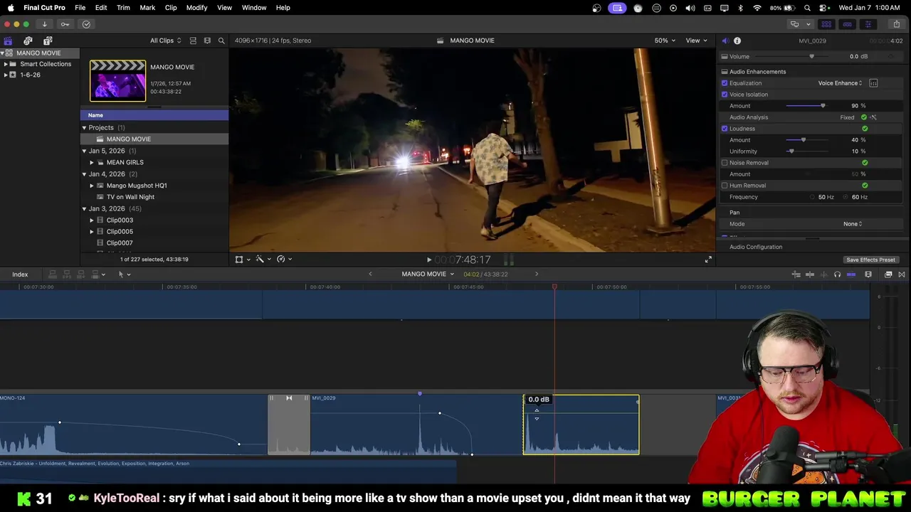Show the Transitions browser button
911x512 pixels.
[x=902, y=274]
